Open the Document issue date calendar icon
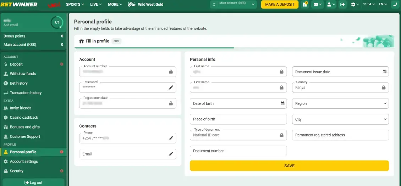Image resolution: width=401 pixels, height=186 pixels. point(384,72)
